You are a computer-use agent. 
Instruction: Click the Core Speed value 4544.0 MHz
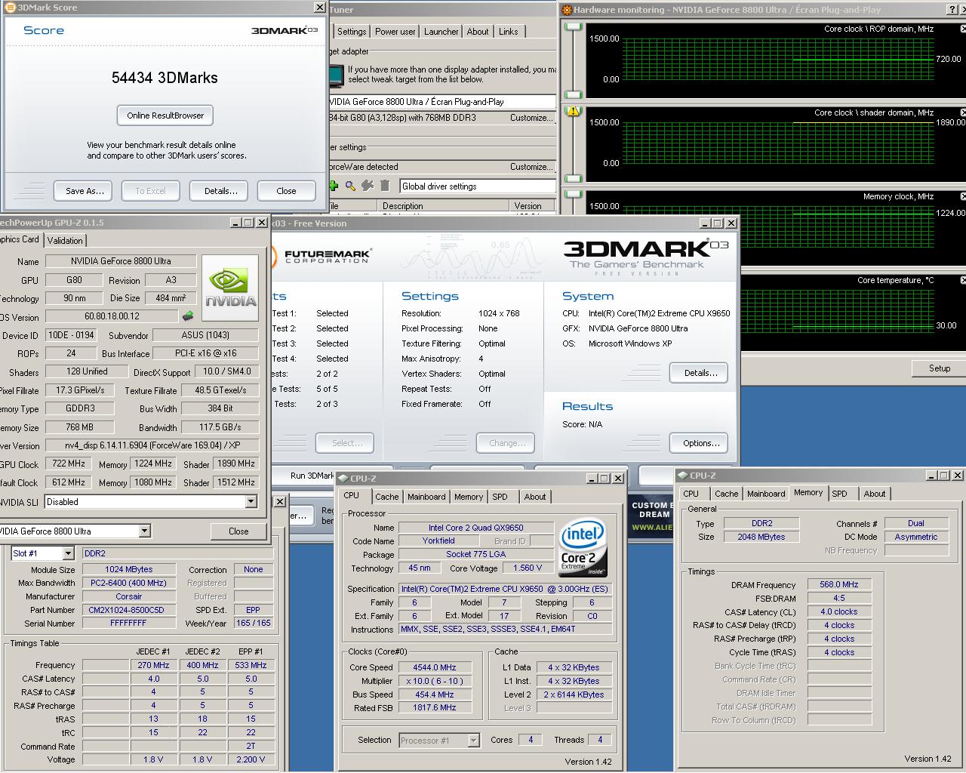[435, 667]
